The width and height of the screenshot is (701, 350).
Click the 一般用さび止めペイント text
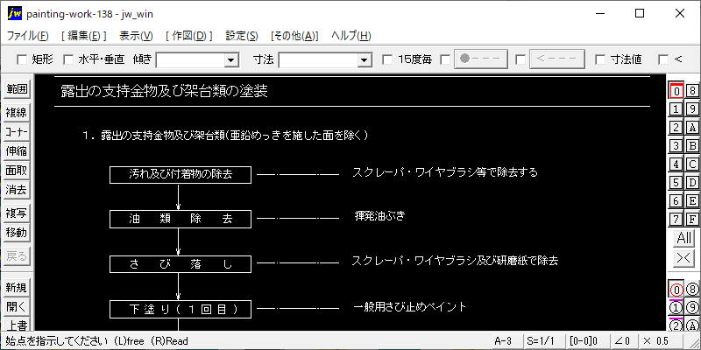click(409, 307)
